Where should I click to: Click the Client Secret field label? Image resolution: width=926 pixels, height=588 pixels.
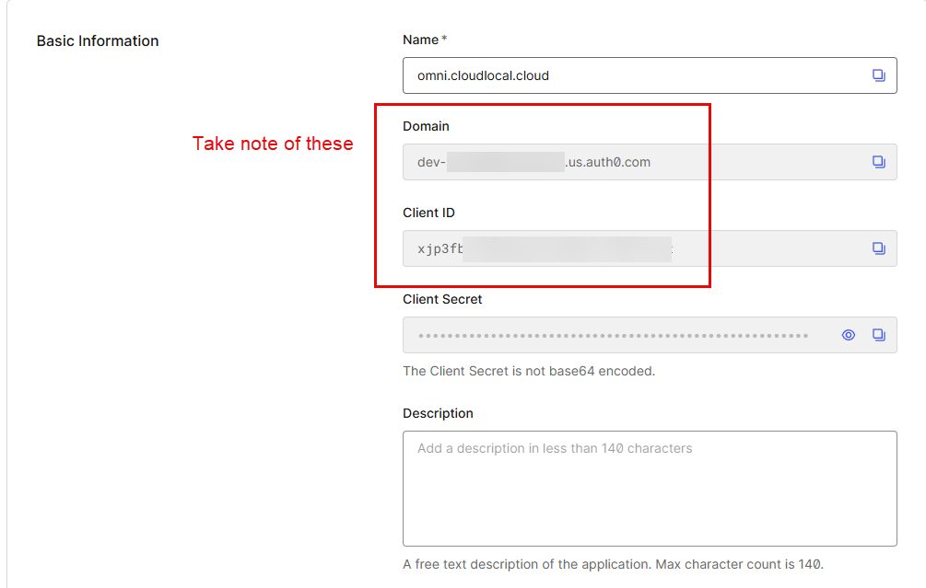pyautogui.click(x=442, y=299)
